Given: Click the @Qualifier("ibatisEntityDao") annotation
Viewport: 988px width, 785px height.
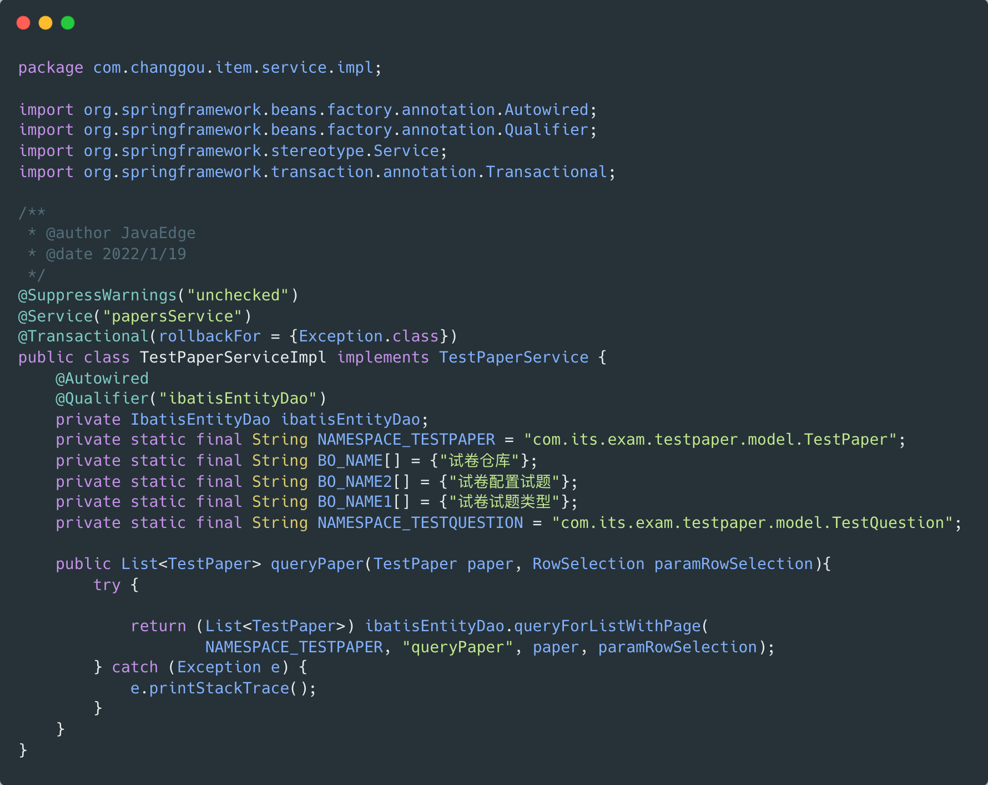Looking at the screenshot, I should [x=191, y=399].
